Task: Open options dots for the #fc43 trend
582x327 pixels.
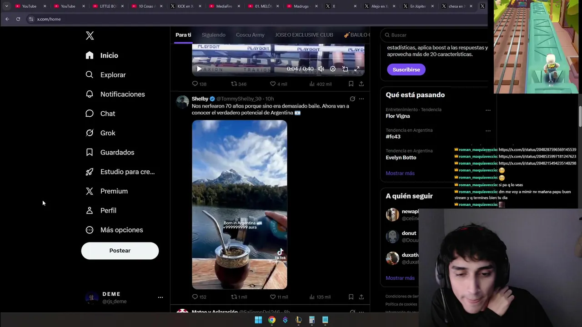Action: (x=488, y=131)
